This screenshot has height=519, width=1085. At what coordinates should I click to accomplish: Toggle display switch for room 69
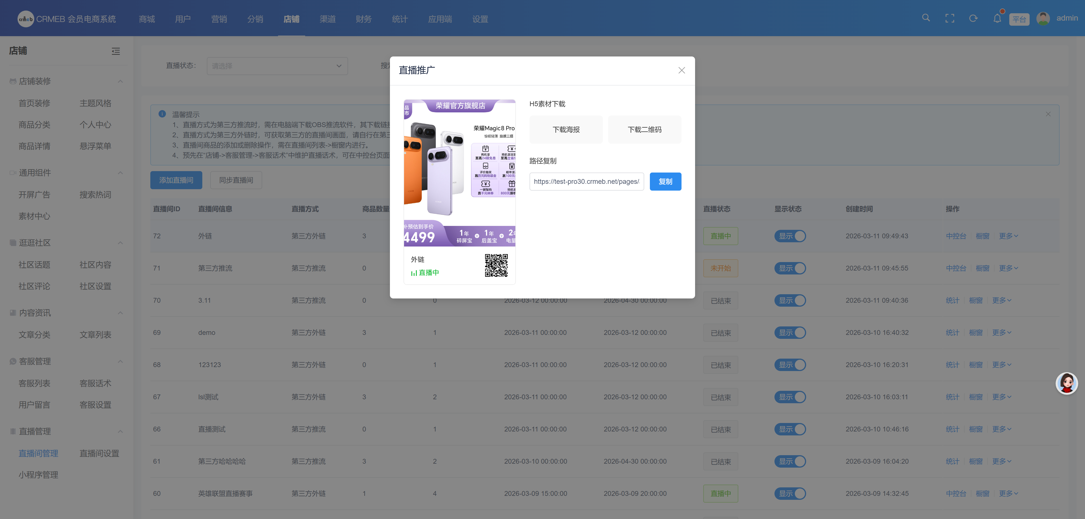(x=790, y=333)
